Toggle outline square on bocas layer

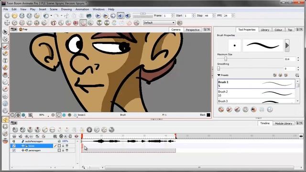point(59,146)
